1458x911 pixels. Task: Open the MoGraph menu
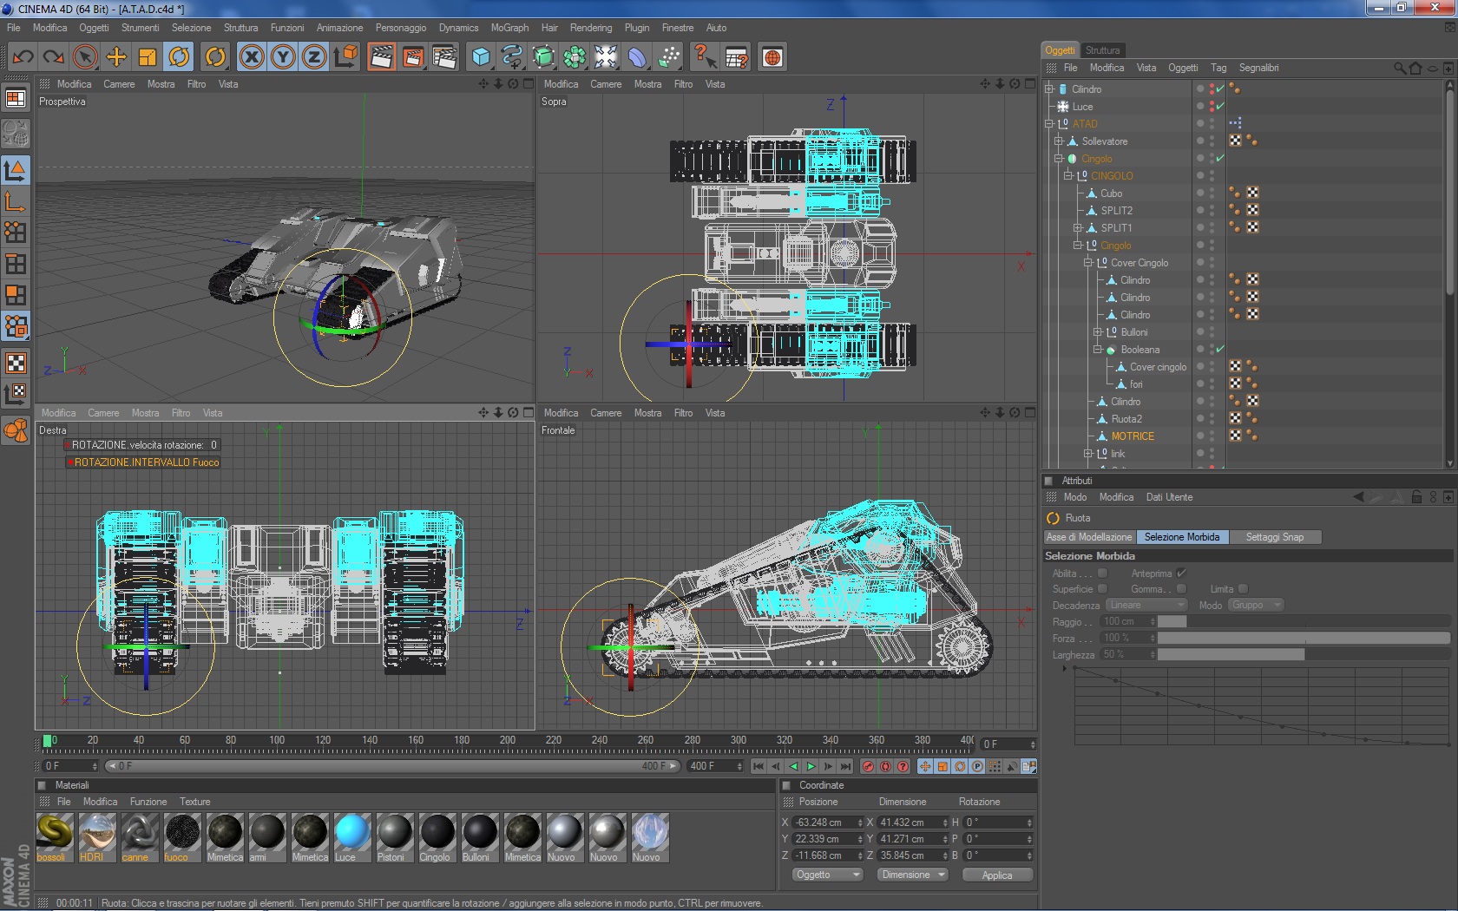509,28
